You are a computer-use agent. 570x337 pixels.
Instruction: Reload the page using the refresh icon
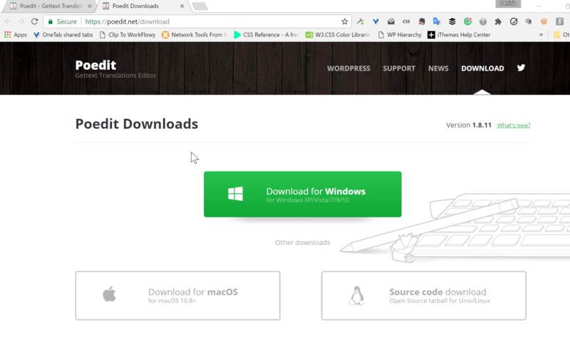point(34,21)
